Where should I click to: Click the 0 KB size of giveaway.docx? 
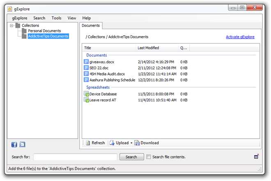(184, 62)
